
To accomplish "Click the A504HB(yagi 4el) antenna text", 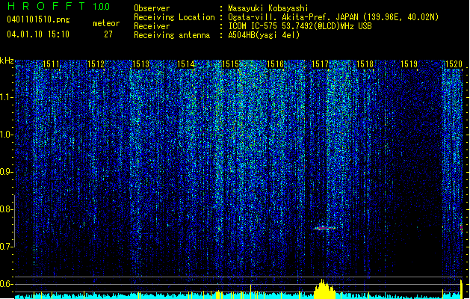I will [x=264, y=35].
